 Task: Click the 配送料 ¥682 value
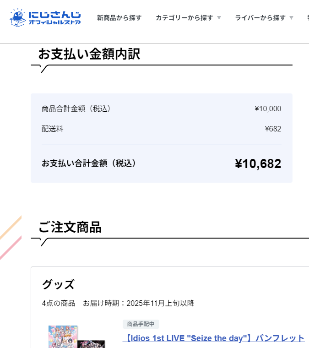point(273,129)
